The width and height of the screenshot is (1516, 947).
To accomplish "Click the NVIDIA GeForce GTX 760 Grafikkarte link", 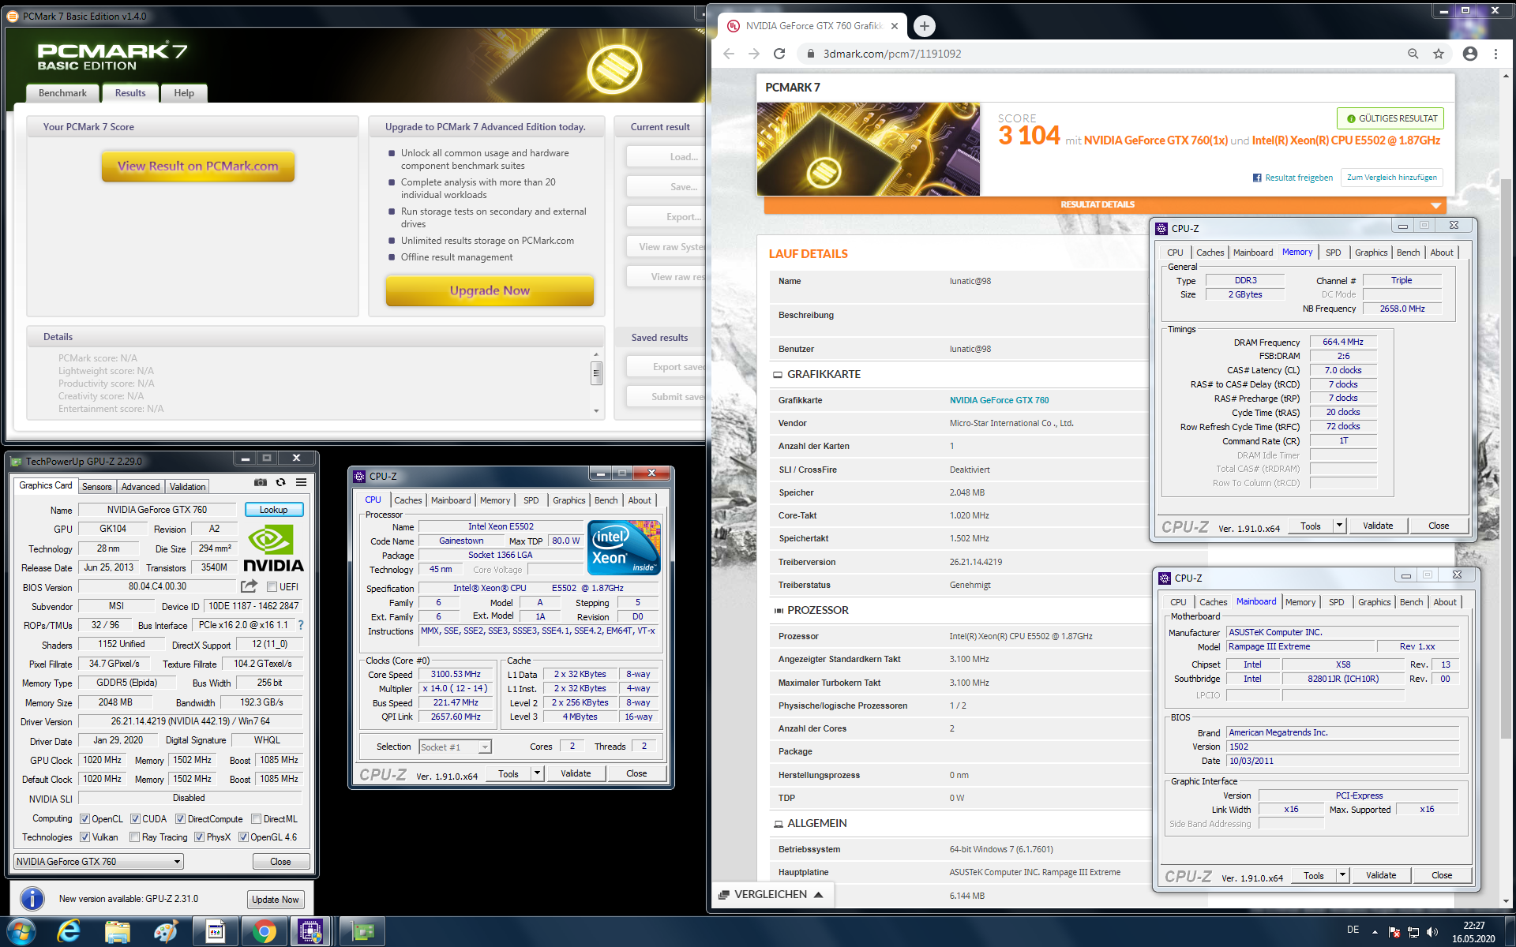I will [x=999, y=400].
